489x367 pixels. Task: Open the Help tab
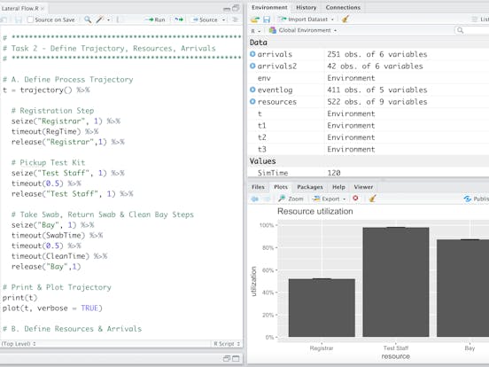pyautogui.click(x=338, y=187)
